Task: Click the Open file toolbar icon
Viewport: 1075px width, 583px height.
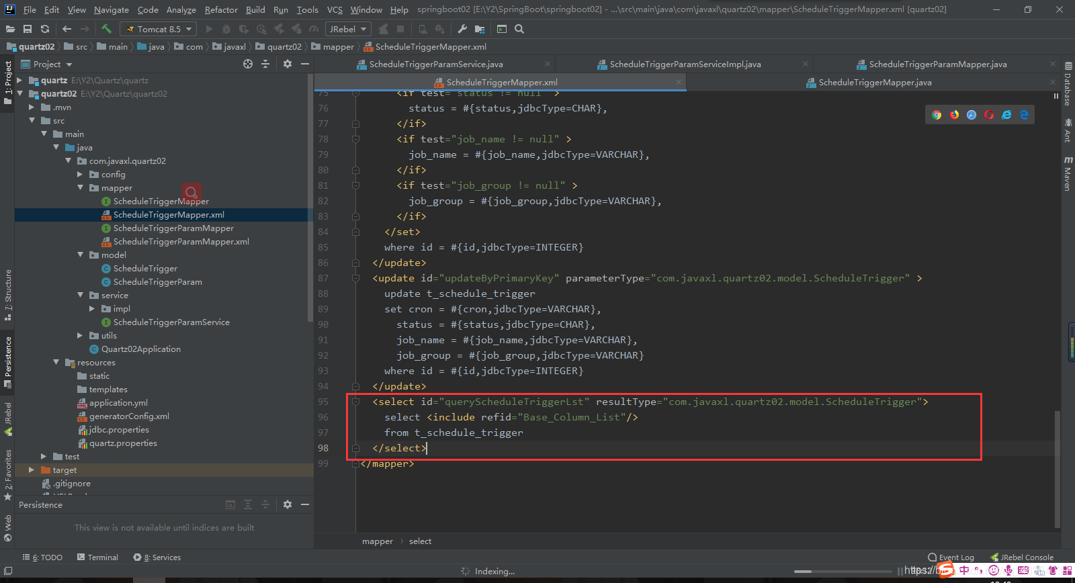Action: coord(10,29)
